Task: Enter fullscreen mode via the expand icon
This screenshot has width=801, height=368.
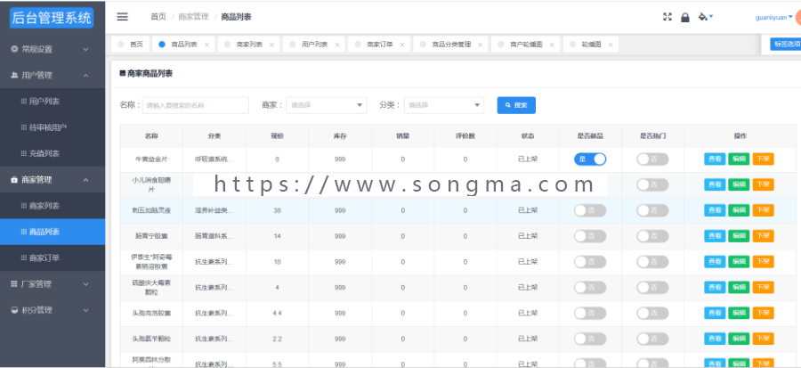Action: (x=667, y=17)
